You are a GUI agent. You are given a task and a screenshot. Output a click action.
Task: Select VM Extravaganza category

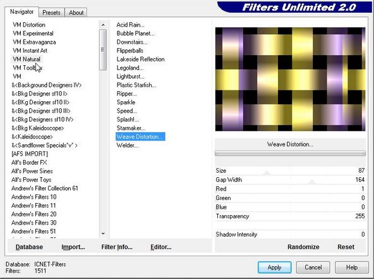point(34,42)
